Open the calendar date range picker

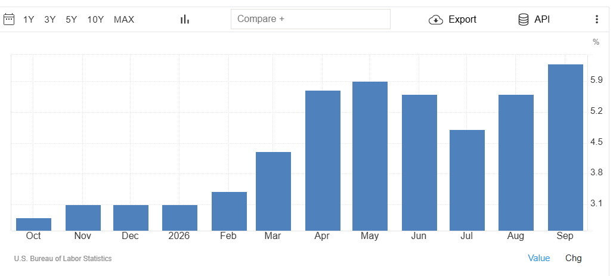pyautogui.click(x=8, y=19)
